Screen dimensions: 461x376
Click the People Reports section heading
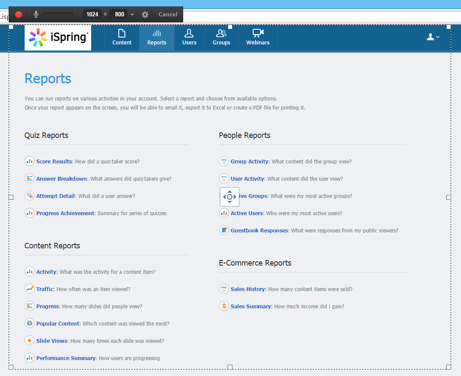[245, 135]
